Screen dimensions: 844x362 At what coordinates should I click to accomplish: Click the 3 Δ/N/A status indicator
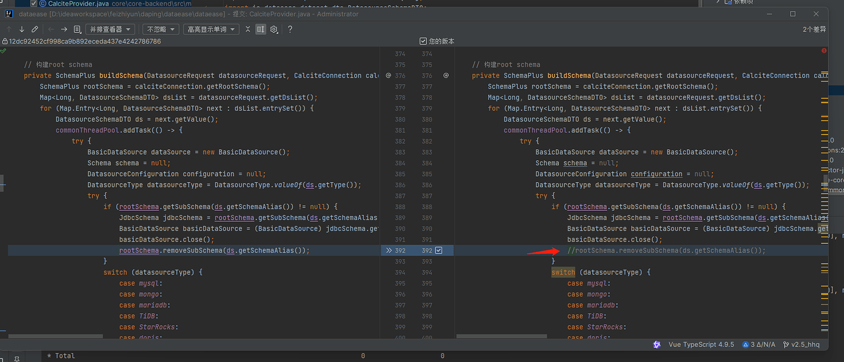click(x=759, y=345)
